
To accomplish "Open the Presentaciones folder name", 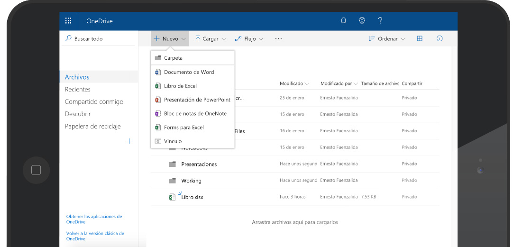I will pos(199,164).
